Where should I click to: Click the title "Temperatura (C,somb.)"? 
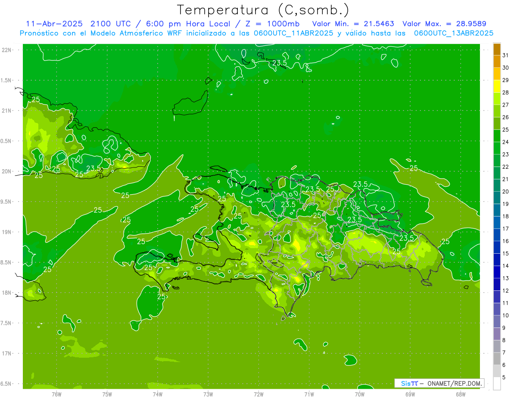pos(263,10)
